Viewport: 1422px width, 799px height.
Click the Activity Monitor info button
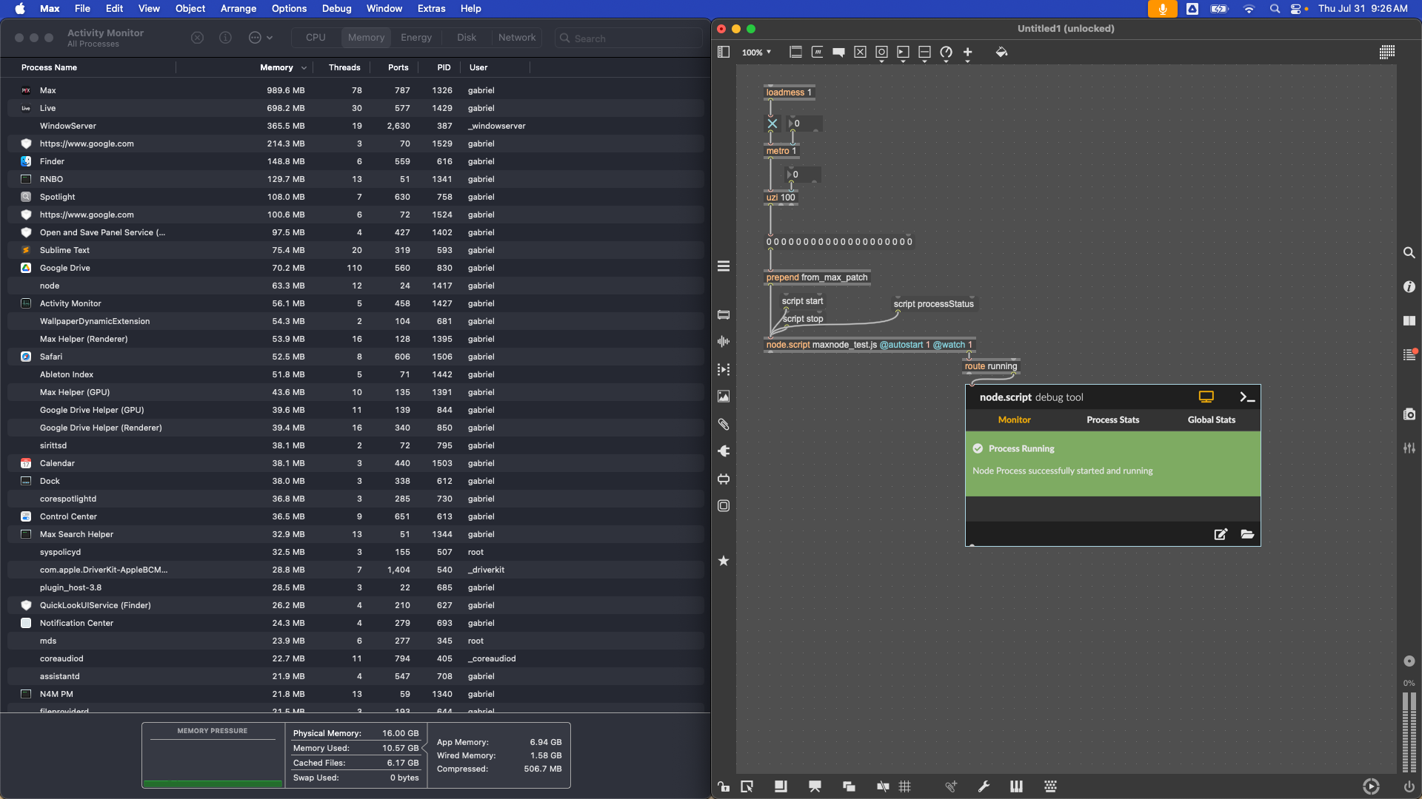[x=225, y=38]
